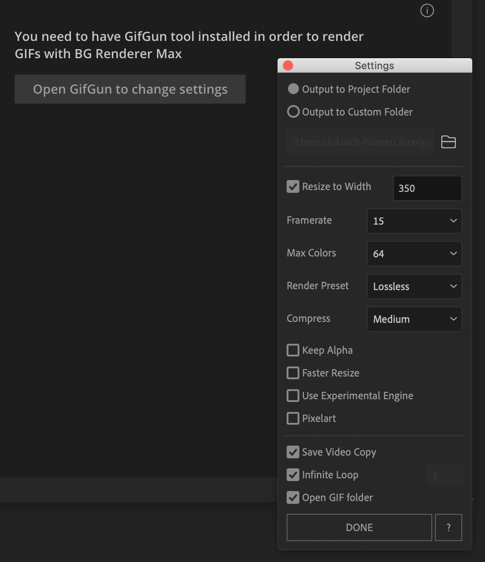Image resolution: width=485 pixels, height=562 pixels.
Task: Click the info icon at the top
Action: click(x=427, y=10)
